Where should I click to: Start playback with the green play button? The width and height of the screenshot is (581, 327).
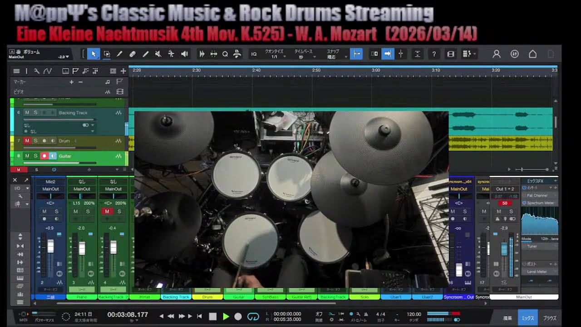(x=226, y=317)
